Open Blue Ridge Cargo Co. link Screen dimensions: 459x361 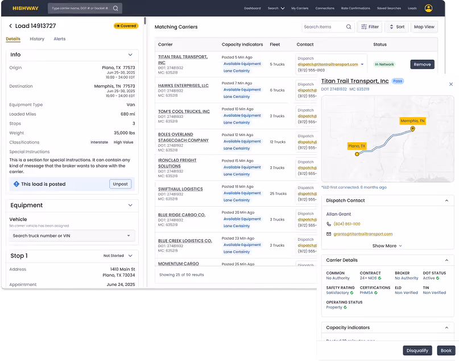[x=182, y=215]
